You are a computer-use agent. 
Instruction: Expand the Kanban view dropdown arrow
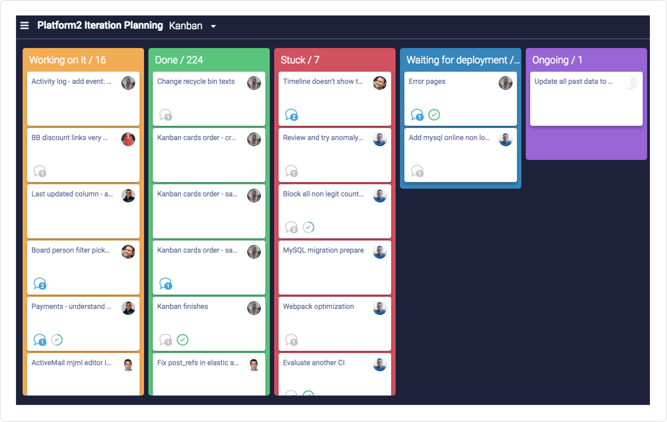pyautogui.click(x=213, y=26)
